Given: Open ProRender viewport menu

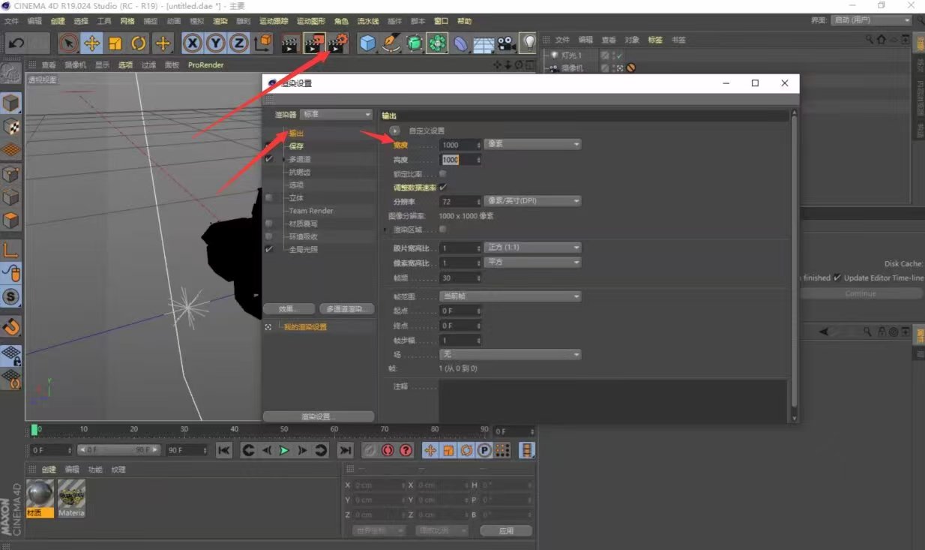Looking at the screenshot, I should click(205, 65).
